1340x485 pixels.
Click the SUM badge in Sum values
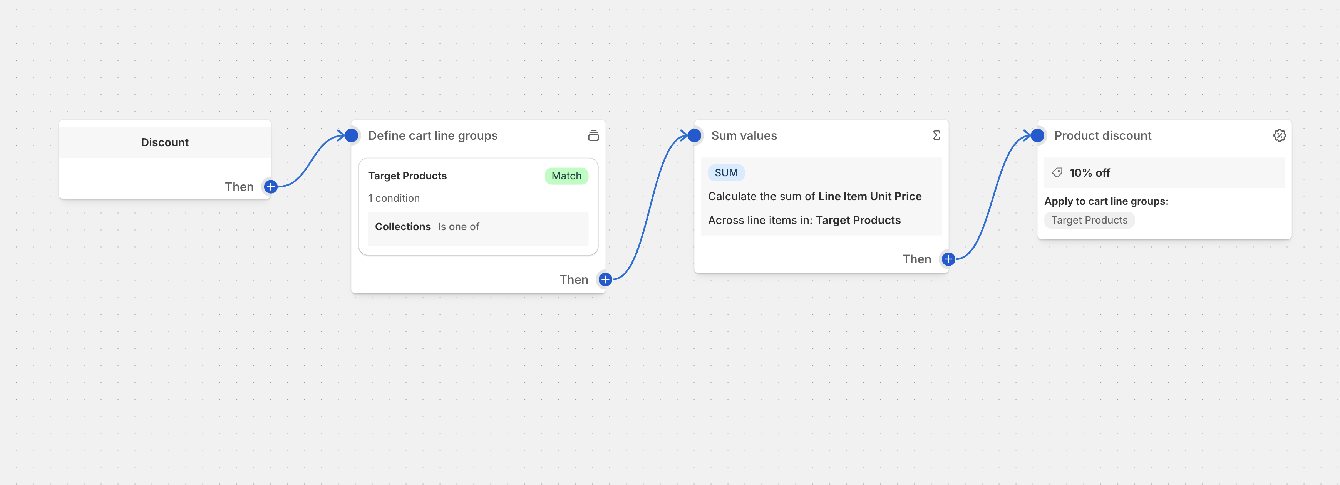coord(726,172)
